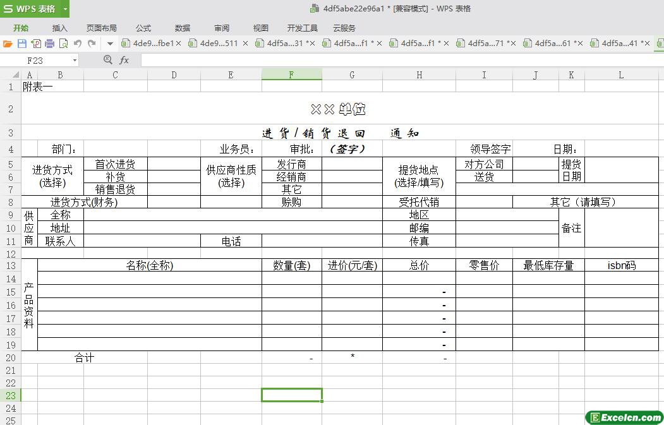This screenshot has height=425, width=664.
Task: Expand the WPS 表格 application menu arrow
Action: click(x=65, y=9)
